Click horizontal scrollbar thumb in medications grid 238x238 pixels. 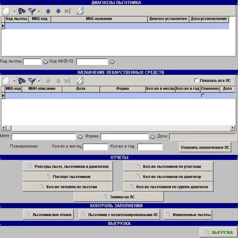[9, 128]
